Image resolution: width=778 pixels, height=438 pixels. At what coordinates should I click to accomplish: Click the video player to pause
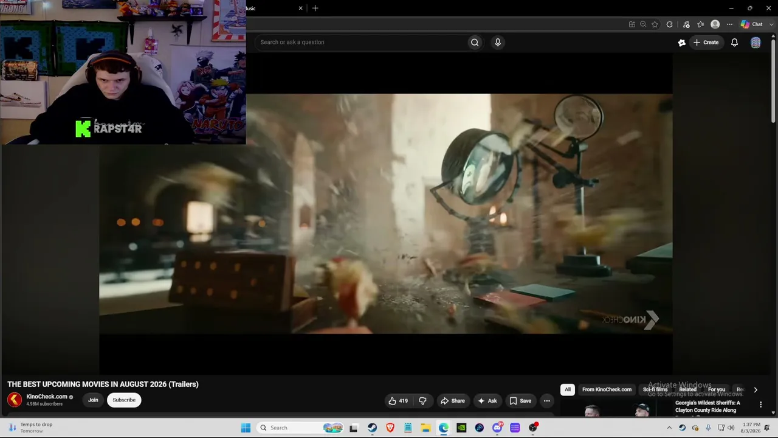point(386,214)
